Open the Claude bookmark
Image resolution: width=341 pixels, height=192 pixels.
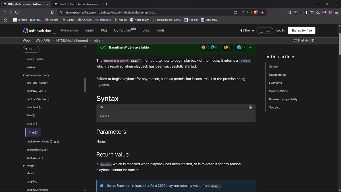[x=68, y=20]
